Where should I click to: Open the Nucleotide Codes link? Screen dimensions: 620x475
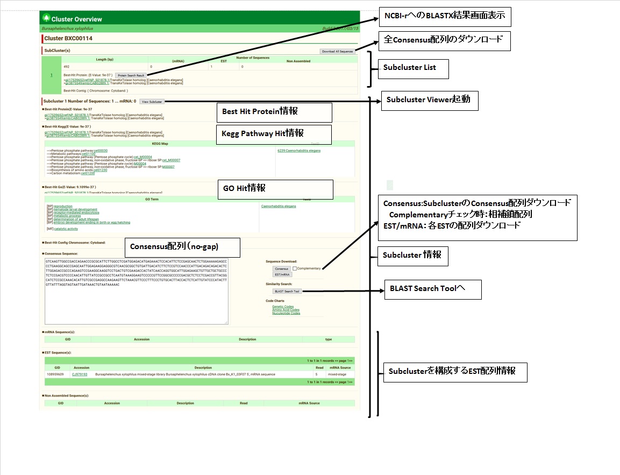coord(286,313)
